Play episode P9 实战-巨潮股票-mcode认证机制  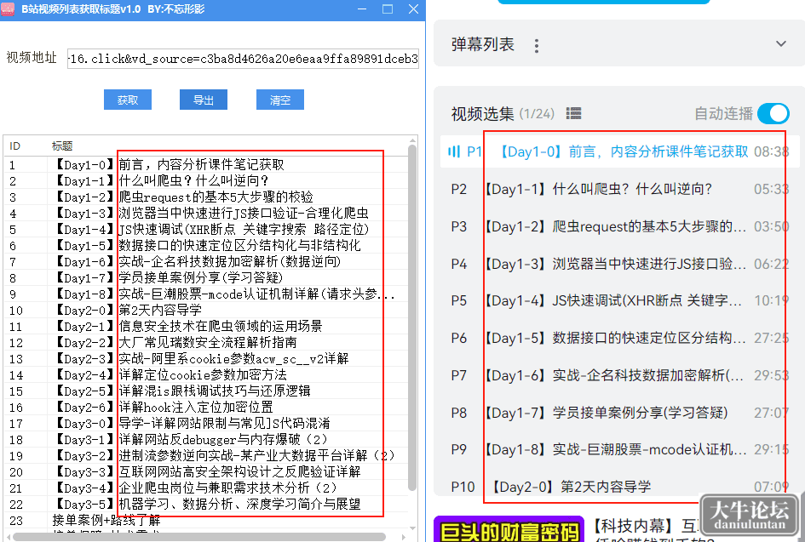pyautogui.click(x=619, y=450)
